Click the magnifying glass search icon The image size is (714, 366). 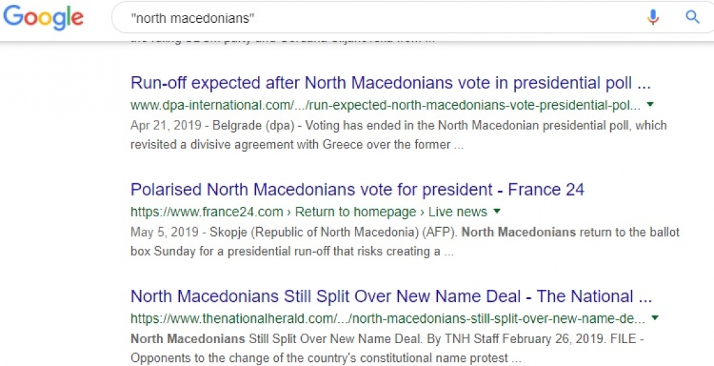click(x=692, y=18)
